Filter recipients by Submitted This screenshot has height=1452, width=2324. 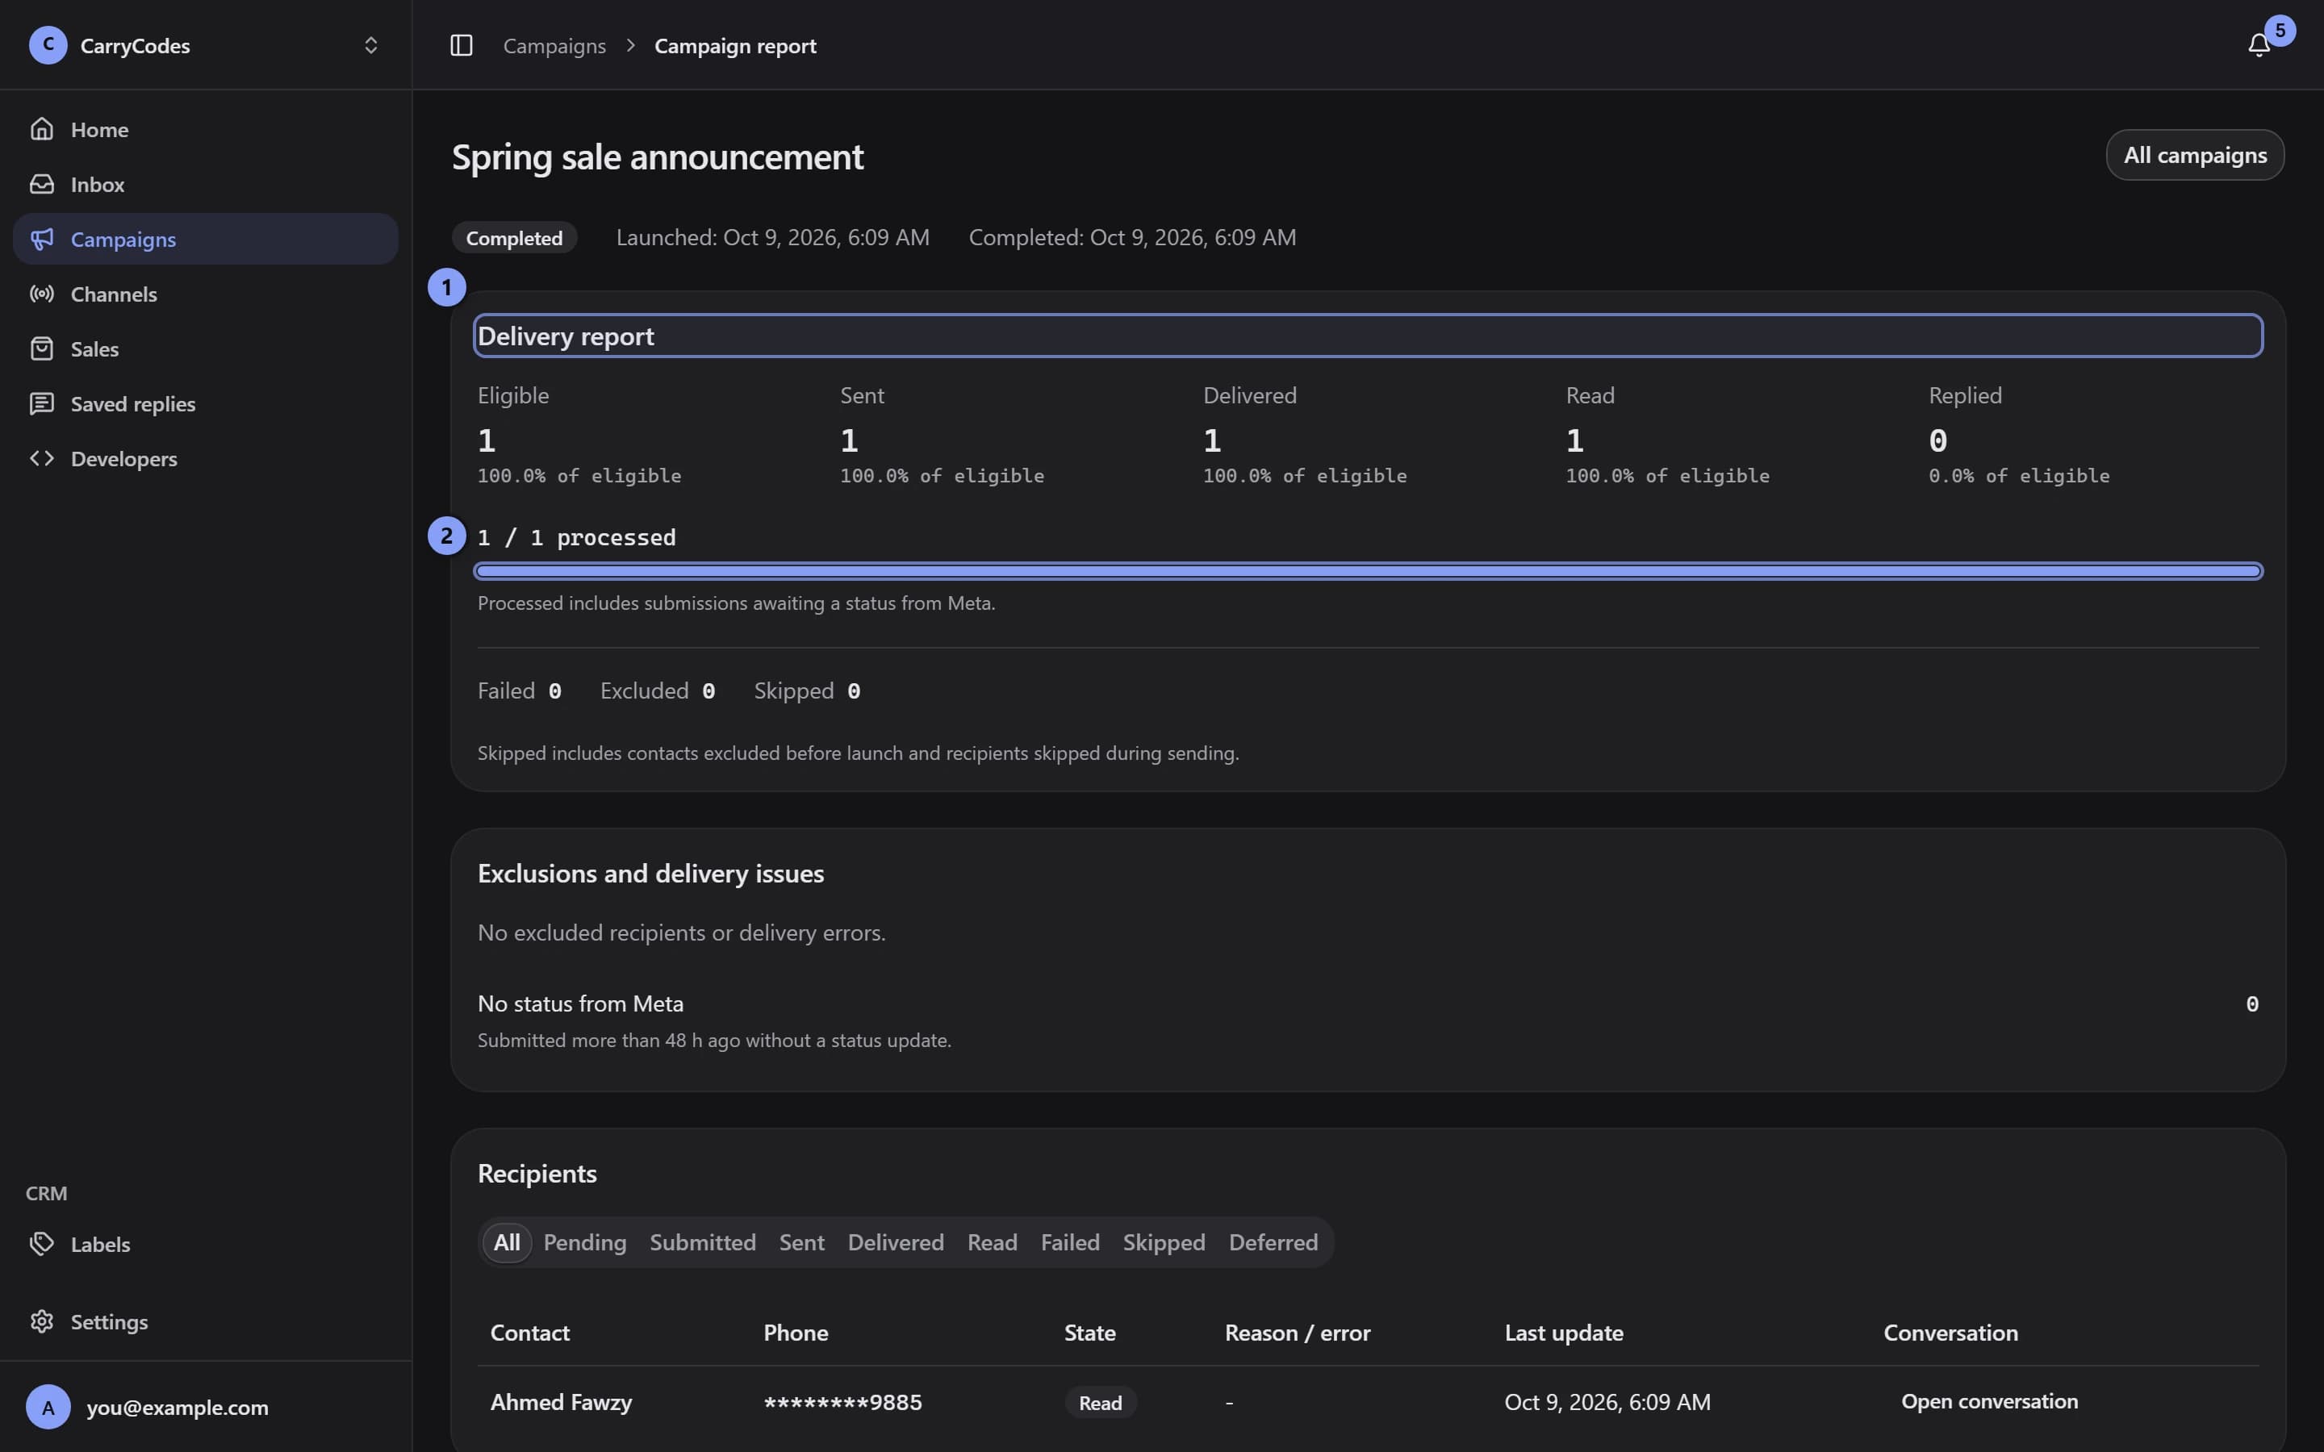pos(703,1241)
